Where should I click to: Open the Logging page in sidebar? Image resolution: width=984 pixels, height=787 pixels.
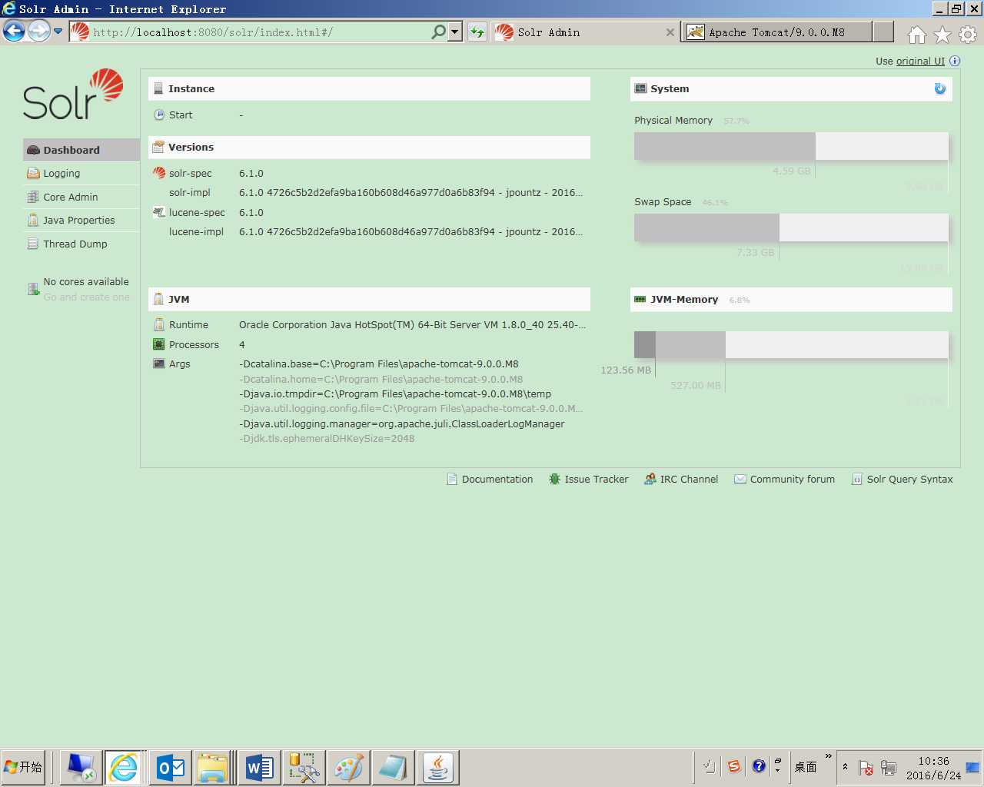pyautogui.click(x=81, y=174)
